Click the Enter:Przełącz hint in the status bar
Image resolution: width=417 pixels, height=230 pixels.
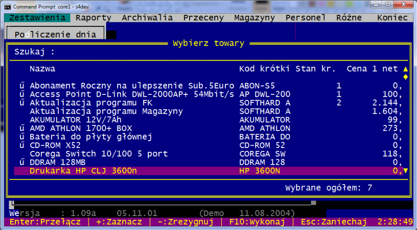click(x=45, y=222)
